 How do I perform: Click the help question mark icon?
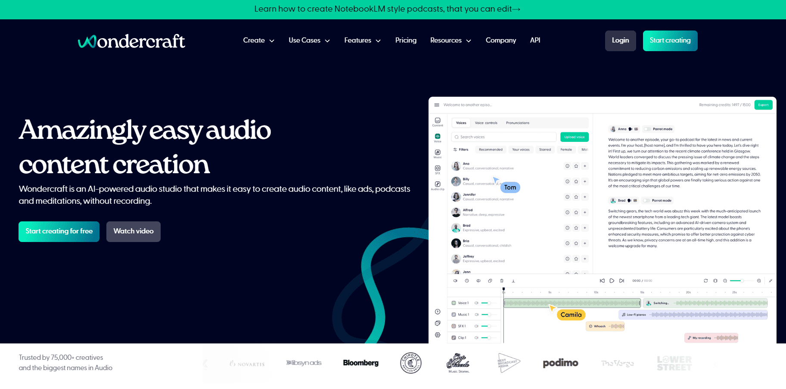(438, 312)
